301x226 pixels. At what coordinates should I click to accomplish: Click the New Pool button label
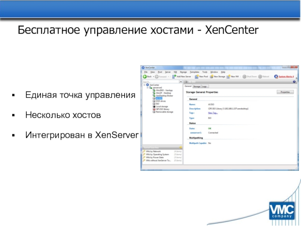click(204, 76)
